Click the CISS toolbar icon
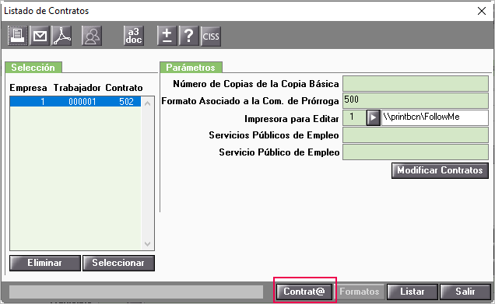 coord(211,37)
